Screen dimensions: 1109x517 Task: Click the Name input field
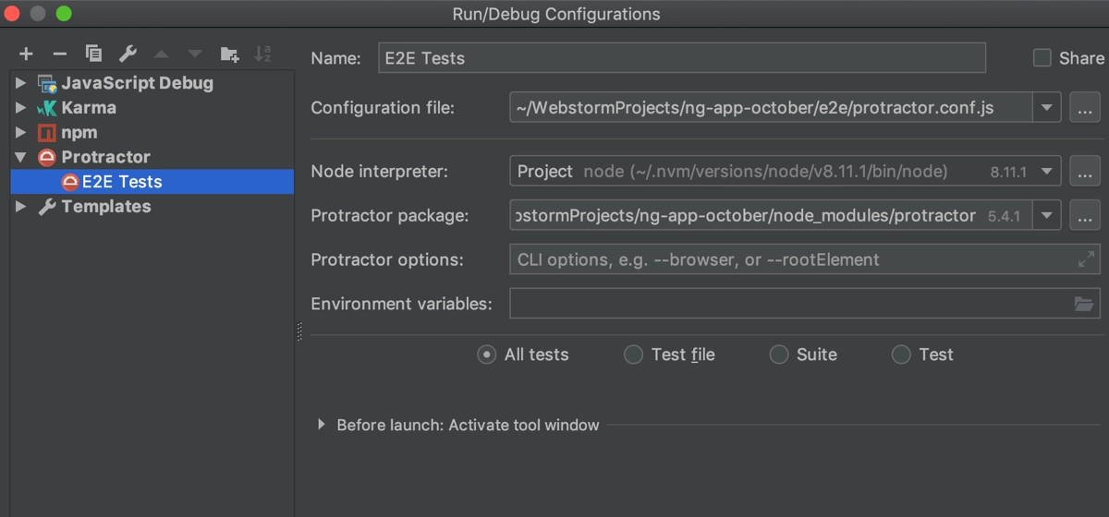click(x=682, y=58)
